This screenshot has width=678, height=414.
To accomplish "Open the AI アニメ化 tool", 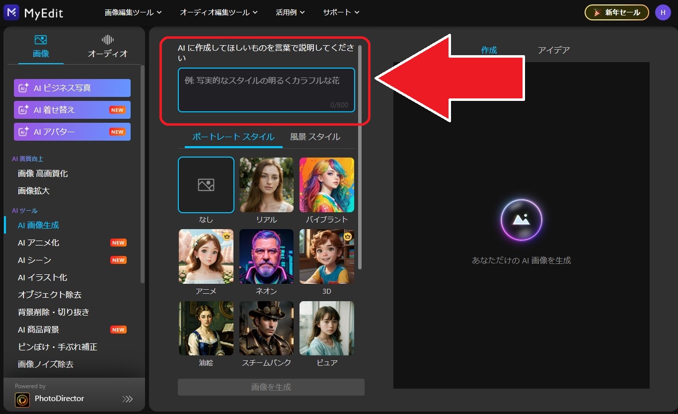I will click(x=38, y=243).
